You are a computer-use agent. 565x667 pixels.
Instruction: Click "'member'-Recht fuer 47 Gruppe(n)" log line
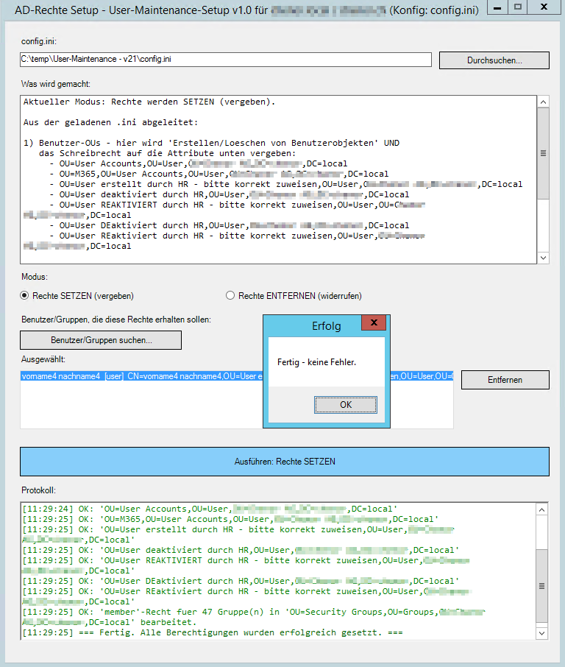(253, 617)
